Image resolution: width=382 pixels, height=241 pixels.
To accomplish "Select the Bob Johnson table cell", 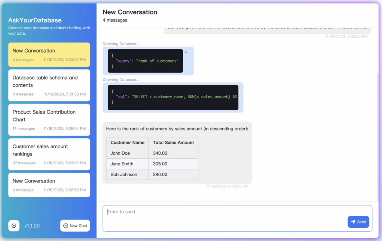I will [x=127, y=174].
